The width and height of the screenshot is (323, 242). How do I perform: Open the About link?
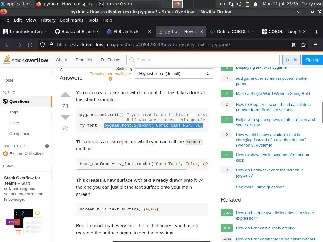62,60
